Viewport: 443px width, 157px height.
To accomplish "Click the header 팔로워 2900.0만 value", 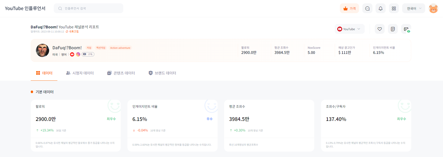I will (249, 53).
